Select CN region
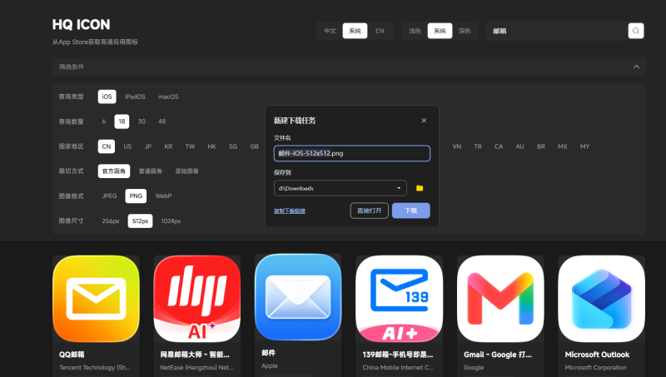 click(107, 146)
